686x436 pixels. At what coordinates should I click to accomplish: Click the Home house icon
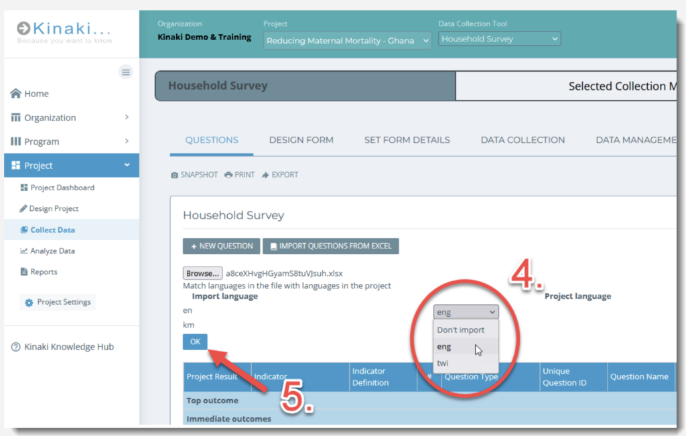click(x=16, y=94)
